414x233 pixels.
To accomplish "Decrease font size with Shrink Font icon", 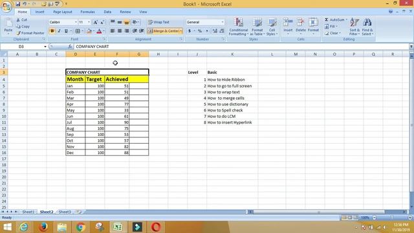I will coord(102,22).
